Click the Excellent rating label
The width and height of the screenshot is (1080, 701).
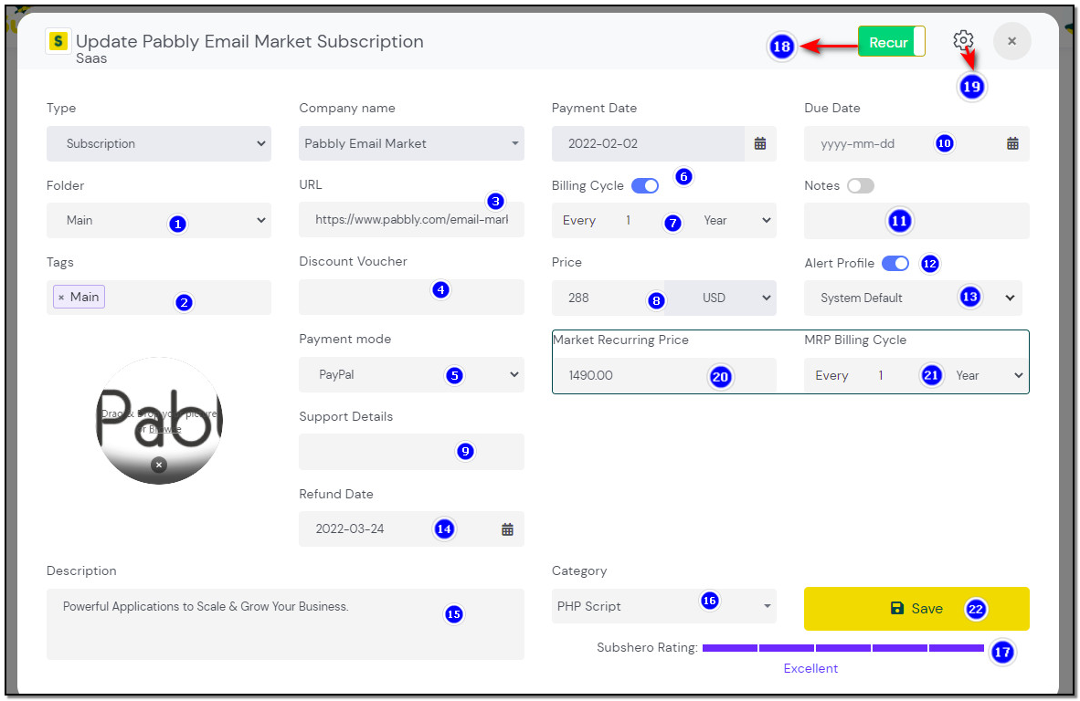810,669
